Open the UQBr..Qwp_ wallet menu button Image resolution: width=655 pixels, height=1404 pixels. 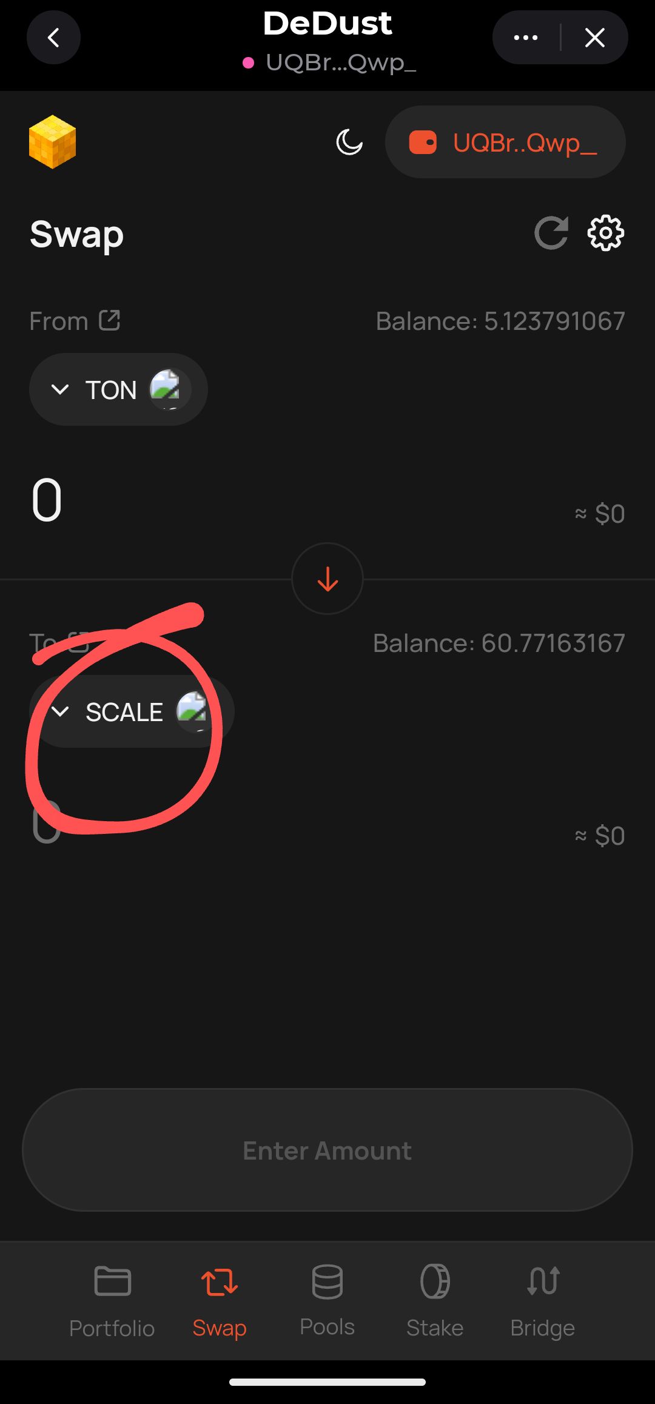[x=505, y=143]
